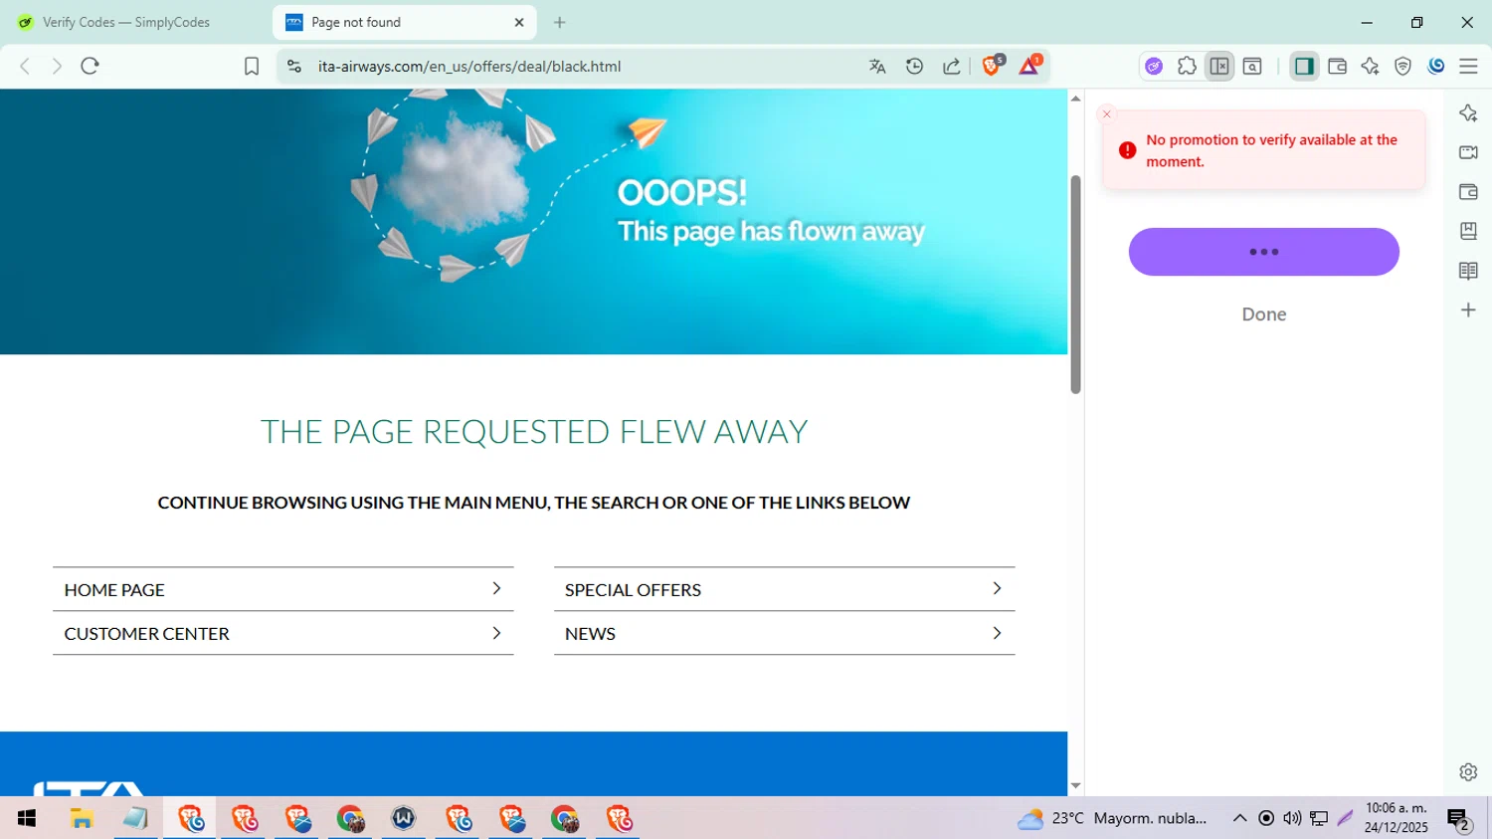Toggle the browser sidebar panel button

coord(1304,66)
